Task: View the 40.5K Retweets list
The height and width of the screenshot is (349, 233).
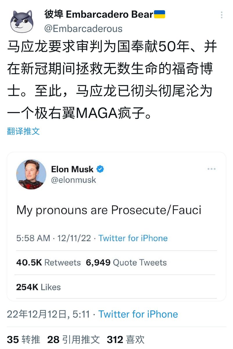Action: (x=48, y=263)
